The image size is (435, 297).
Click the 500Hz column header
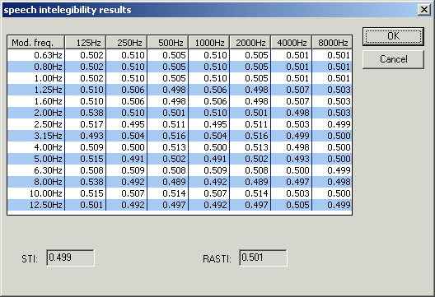[167, 43]
